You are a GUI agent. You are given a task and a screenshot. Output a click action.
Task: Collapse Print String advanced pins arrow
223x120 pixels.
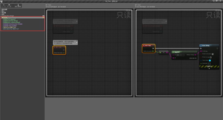209,68
